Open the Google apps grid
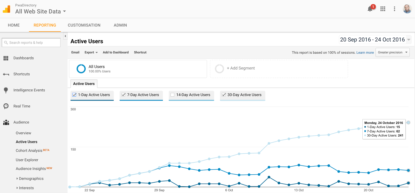The height and width of the screenshot is (193, 415). coord(383,9)
